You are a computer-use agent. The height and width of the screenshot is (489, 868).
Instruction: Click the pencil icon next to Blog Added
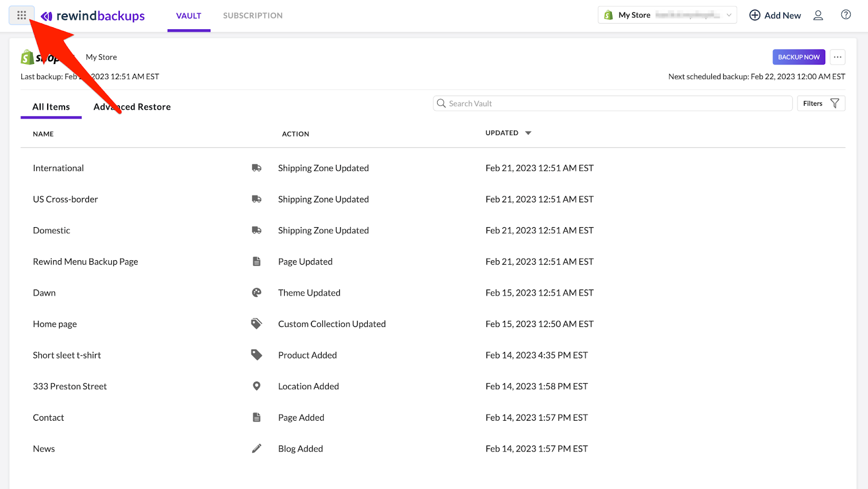[257, 448]
